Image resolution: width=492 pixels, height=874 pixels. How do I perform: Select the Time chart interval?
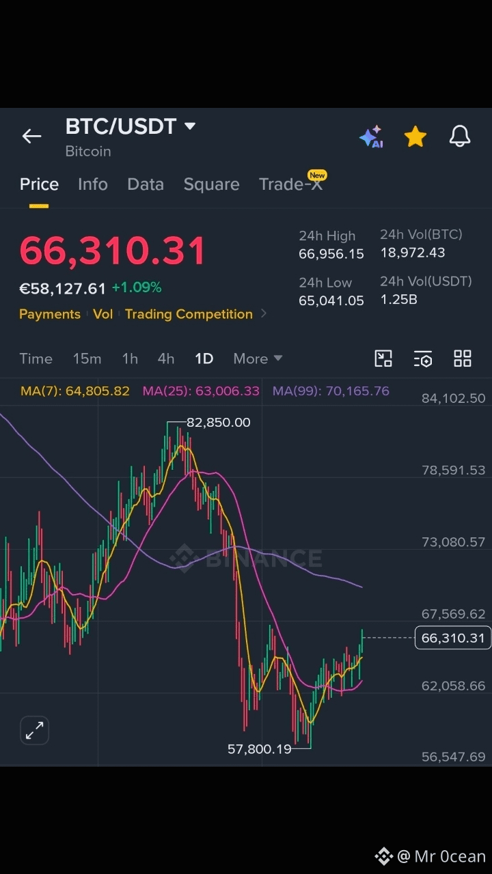(x=36, y=358)
